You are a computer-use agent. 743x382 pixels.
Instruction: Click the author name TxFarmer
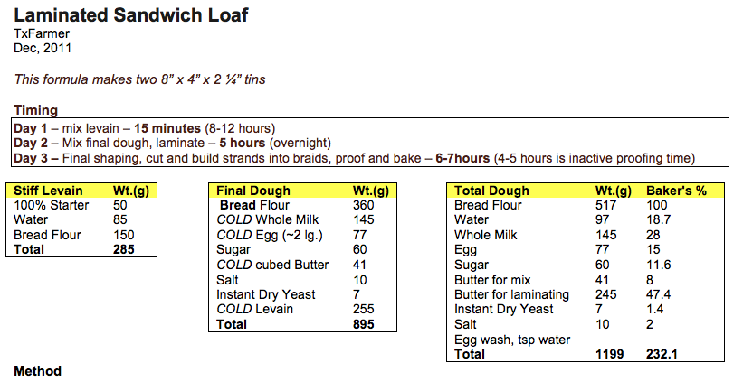pyautogui.click(x=39, y=34)
